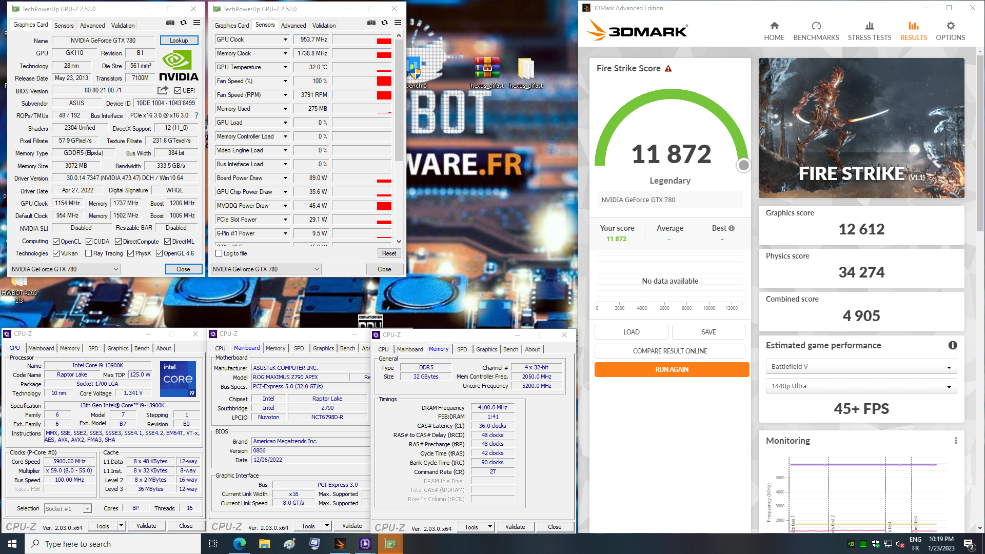Click COMPARE RESULT ONLINE button
This screenshot has width=985, height=554.
click(x=670, y=351)
